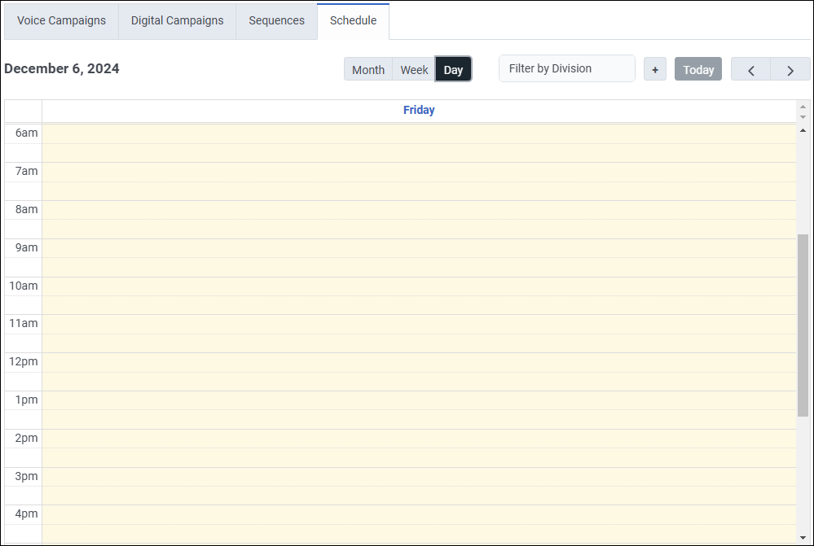Screen dimensions: 814x546
Task: Click the Friday column header
Action: tap(419, 110)
